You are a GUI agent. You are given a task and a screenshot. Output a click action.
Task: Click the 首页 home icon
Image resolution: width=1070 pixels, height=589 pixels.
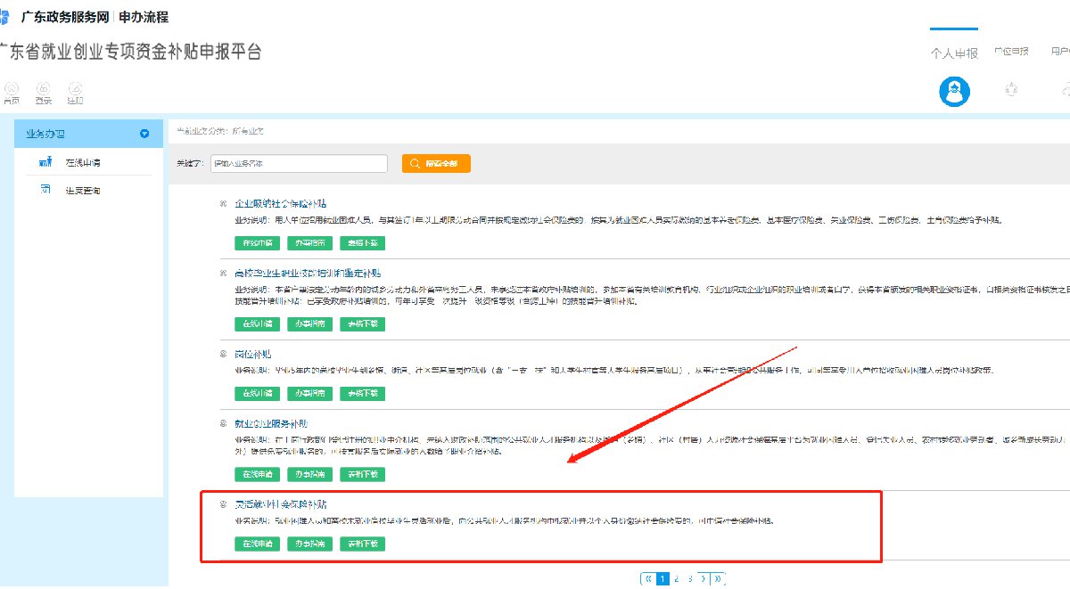[x=12, y=88]
